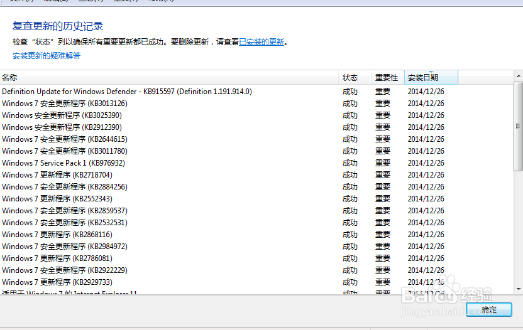Click the vertical scrollbar thumb
523x330 pixels.
click(x=519, y=127)
